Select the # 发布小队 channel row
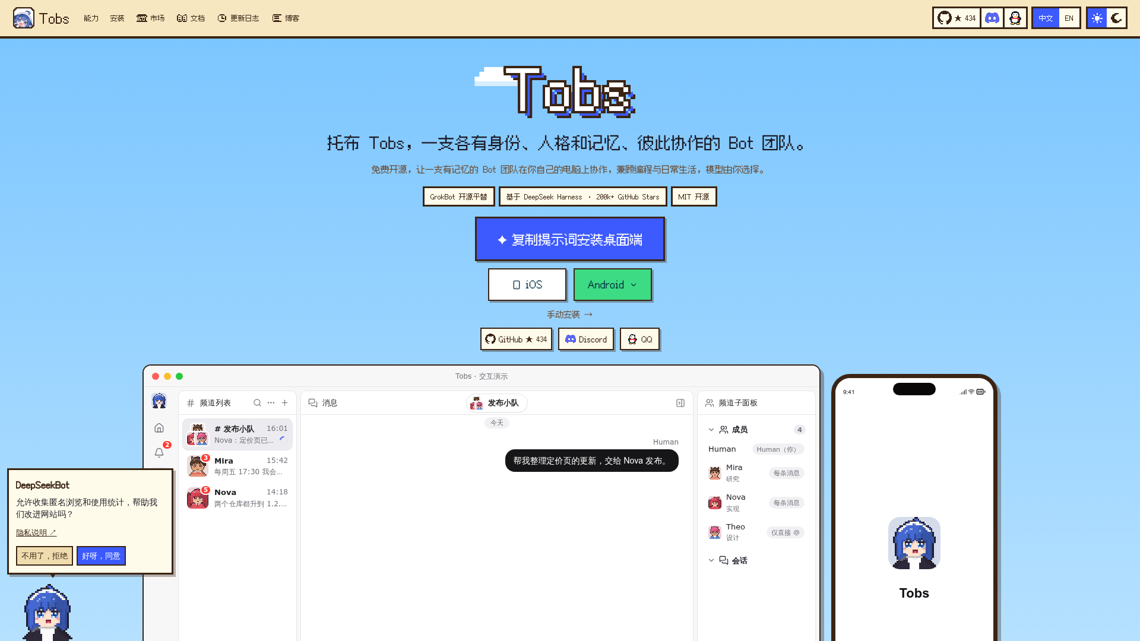The width and height of the screenshot is (1140, 641). pyautogui.click(x=237, y=434)
